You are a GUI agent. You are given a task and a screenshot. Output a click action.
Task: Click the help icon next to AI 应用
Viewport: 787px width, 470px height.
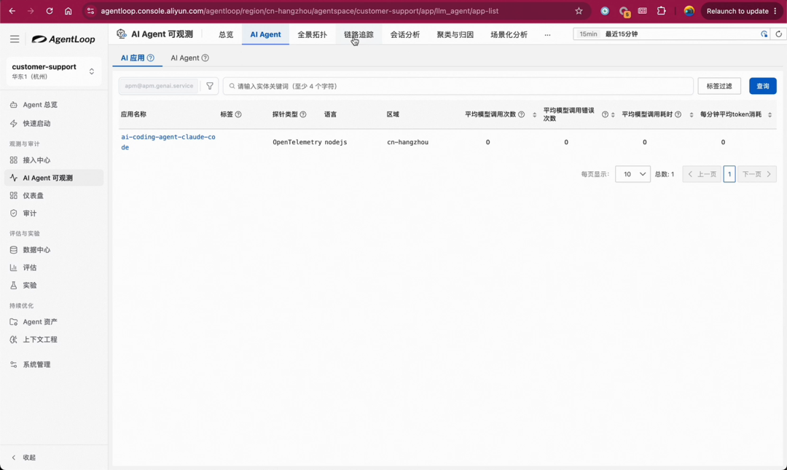[x=151, y=58]
